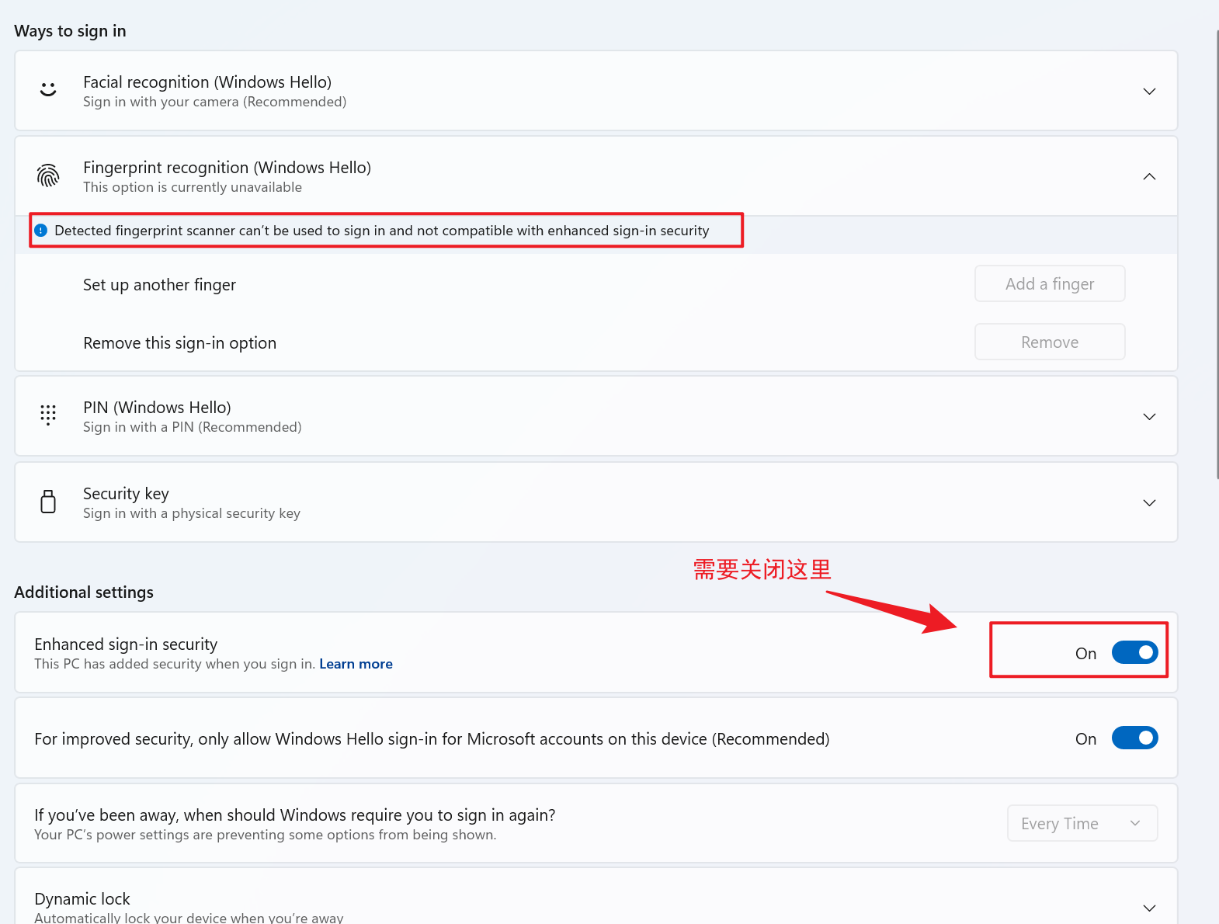Expand the Facial recognition section chevron
The width and height of the screenshot is (1219, 924).
pyautogui.click(x=1149, y=92)
